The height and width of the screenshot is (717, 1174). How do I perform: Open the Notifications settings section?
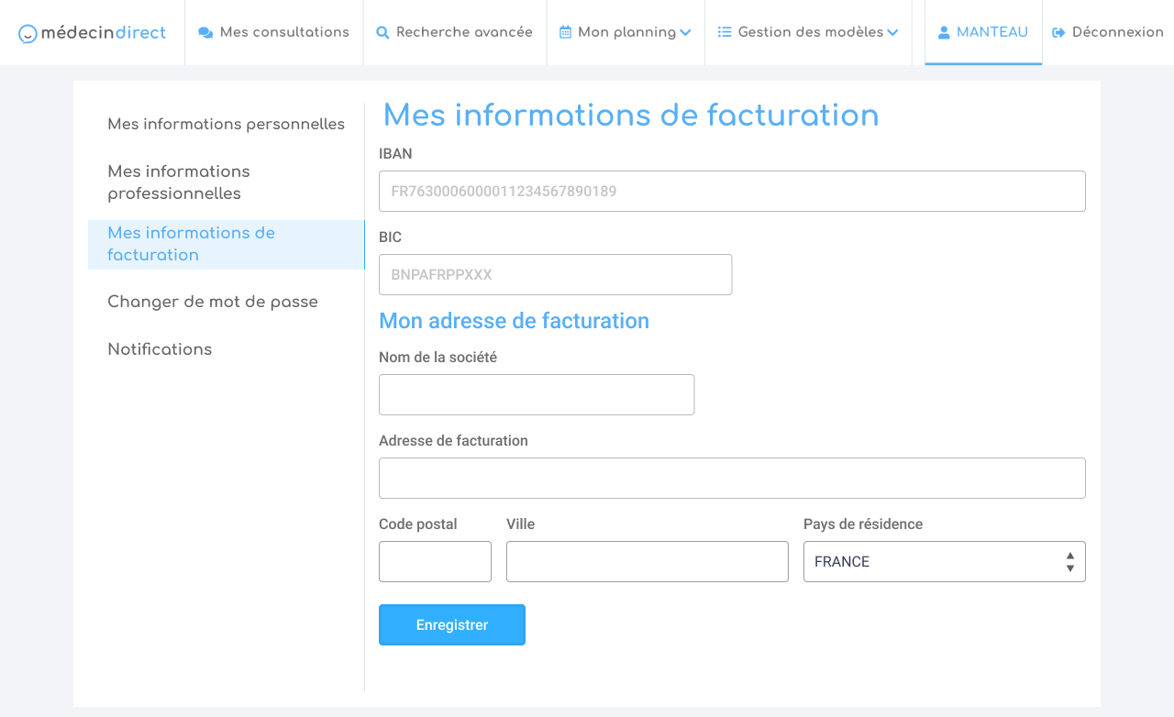160,349
